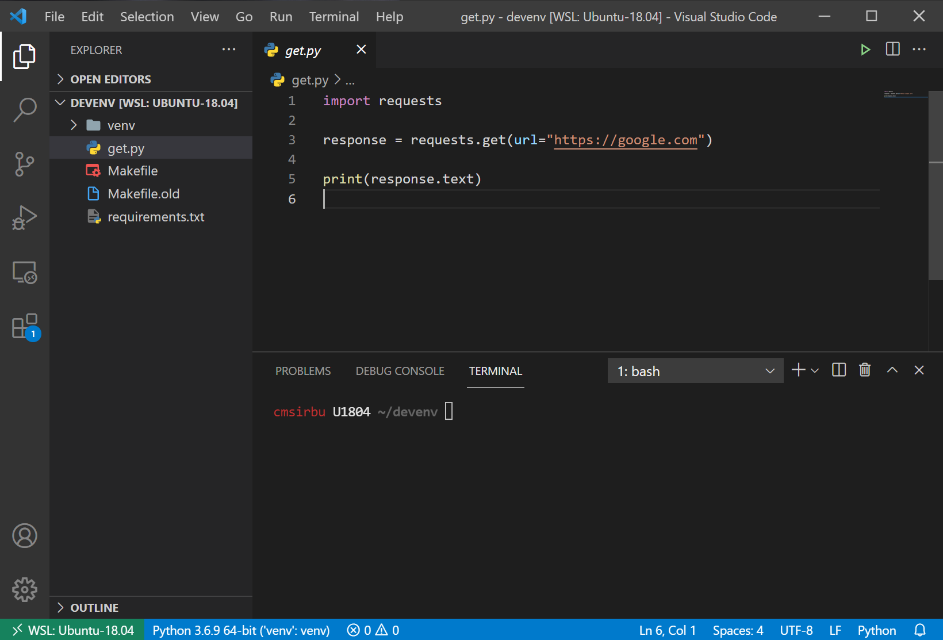Click the import requests line
The image size is (943, 640).
tap(382, 101)
